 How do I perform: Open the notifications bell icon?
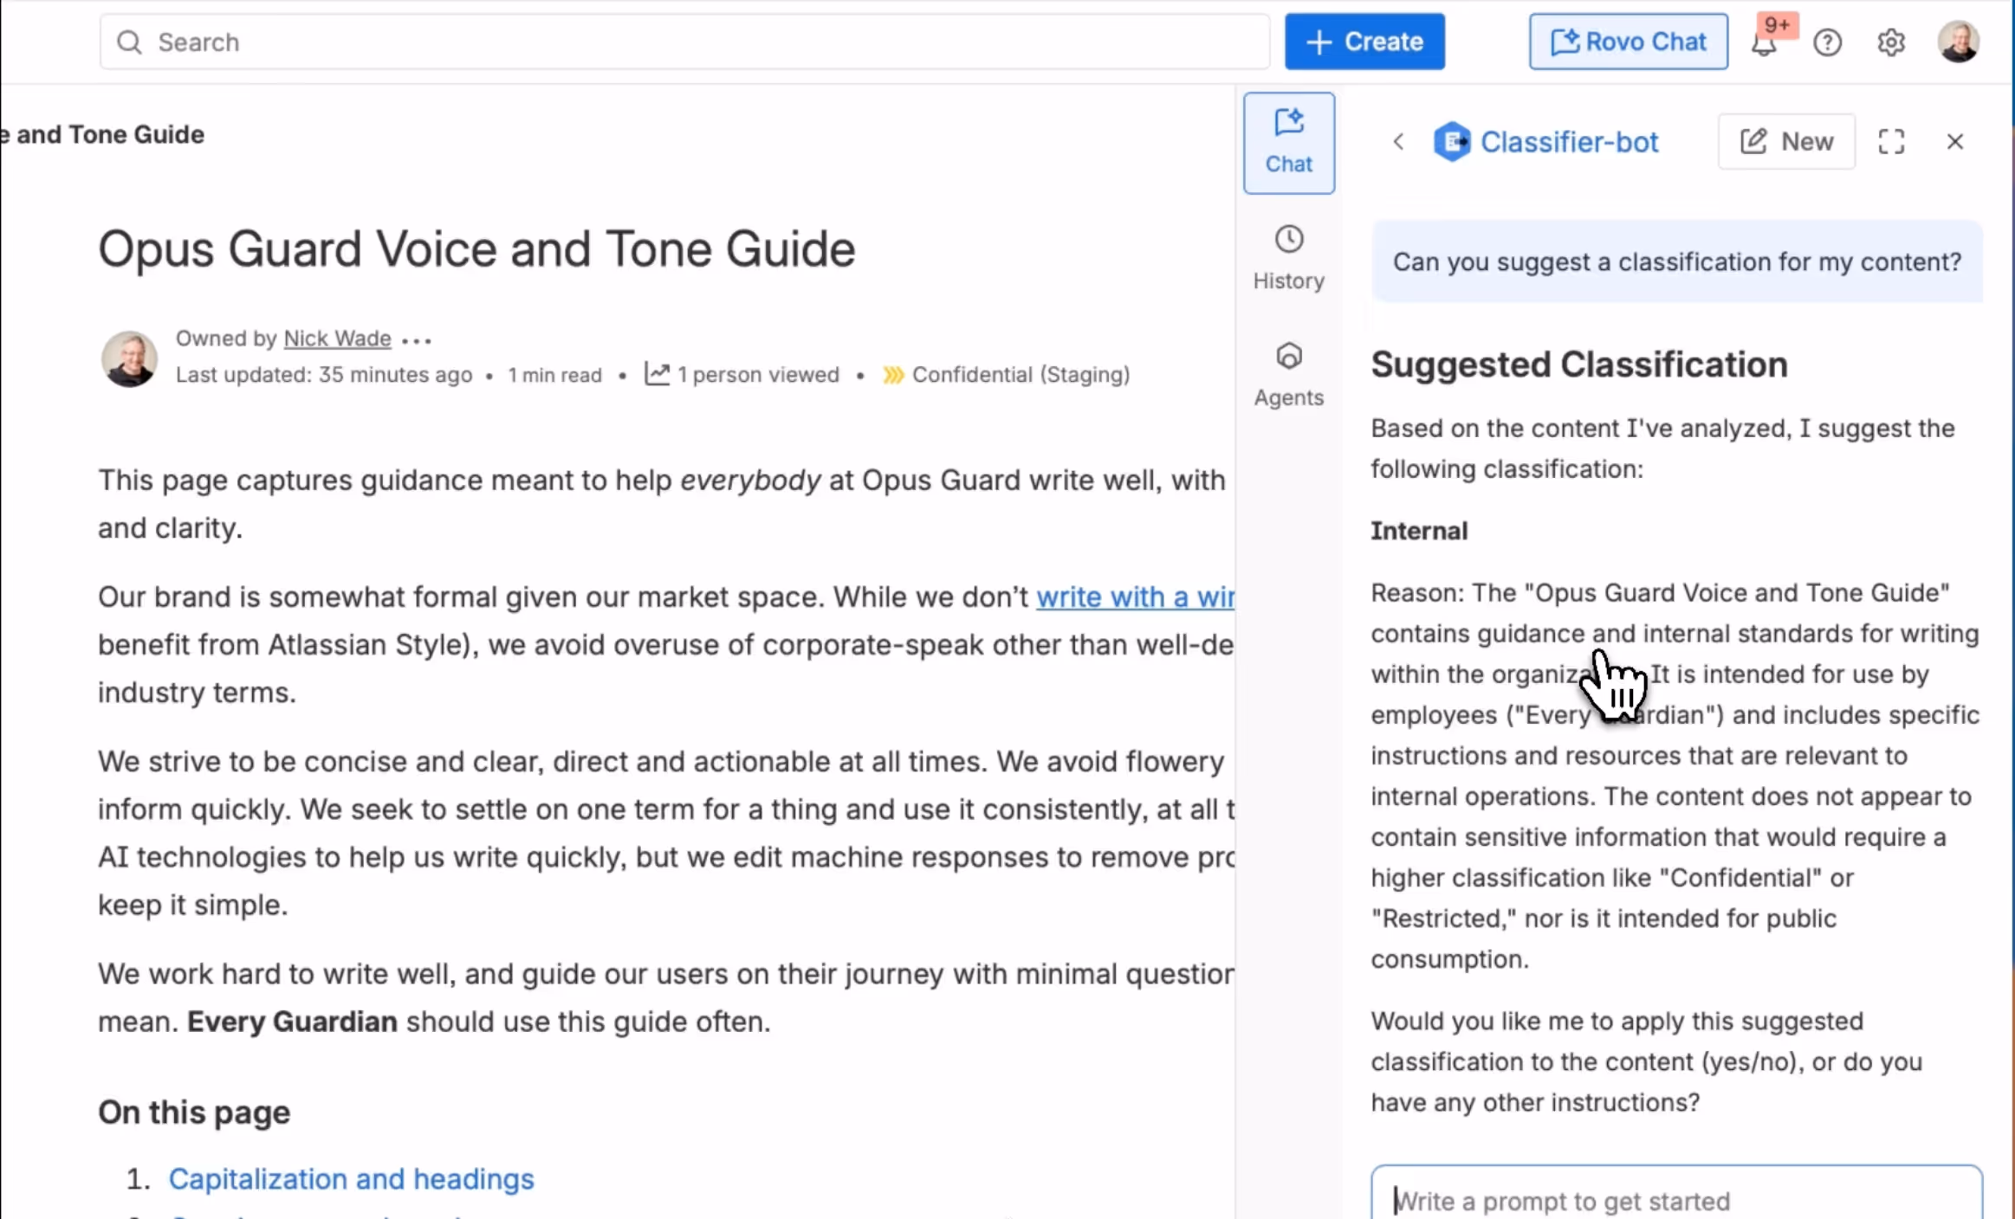coord(1765,42)
